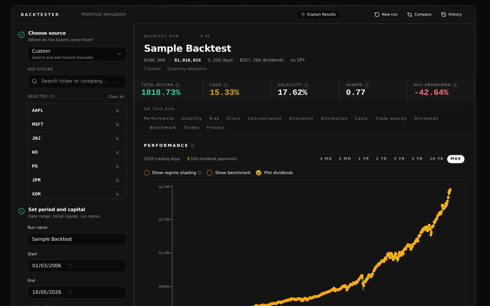The width and height of the screenshot is (490, 306).
Task: Jump to the Stability section
Action: pos(192,118)
